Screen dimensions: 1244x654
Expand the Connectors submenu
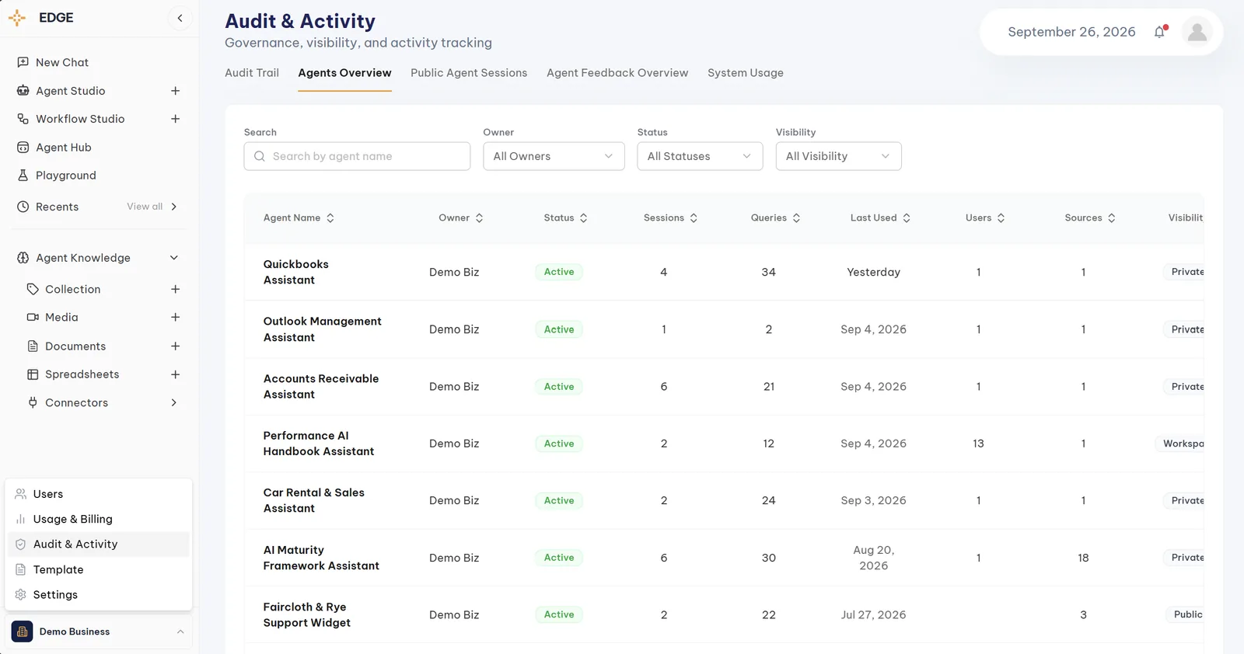point(174,402)
